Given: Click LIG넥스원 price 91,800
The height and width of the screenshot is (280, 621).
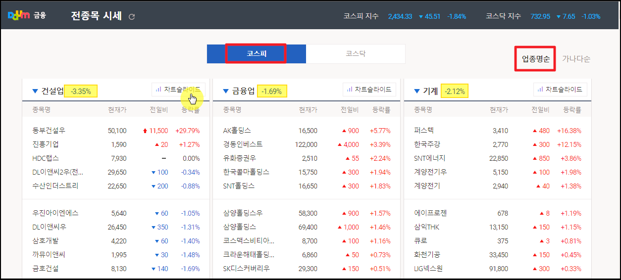Looking at the screenshot, I should (x=498, y=269).
